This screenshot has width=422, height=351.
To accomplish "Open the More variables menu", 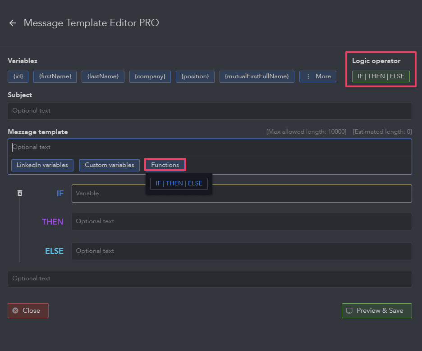I will point(317,76).
